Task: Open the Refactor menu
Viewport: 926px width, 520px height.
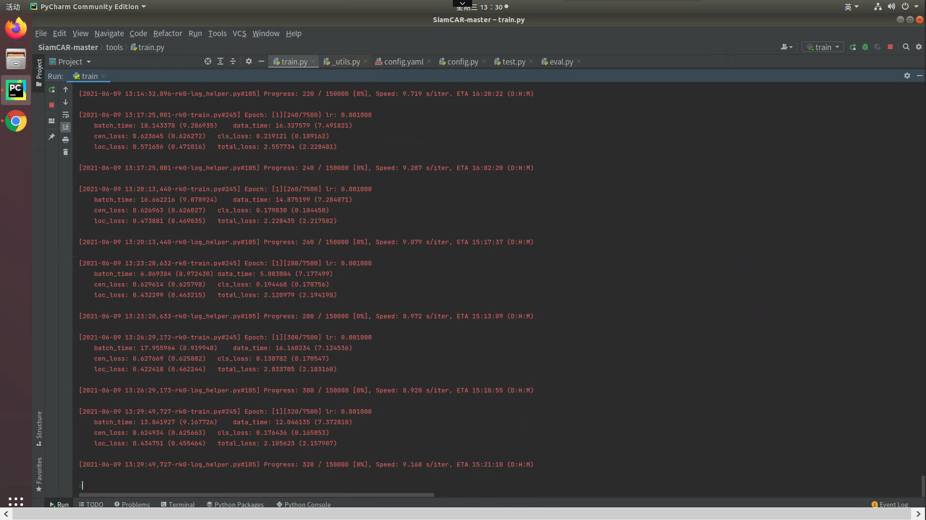Action: (167, 33)
